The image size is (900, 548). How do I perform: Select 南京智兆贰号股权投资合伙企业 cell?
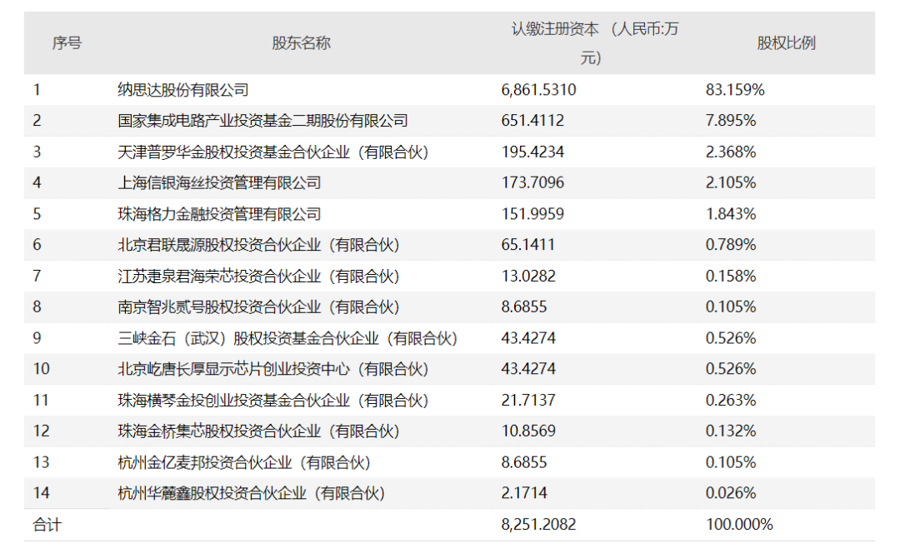coord(258,307)
